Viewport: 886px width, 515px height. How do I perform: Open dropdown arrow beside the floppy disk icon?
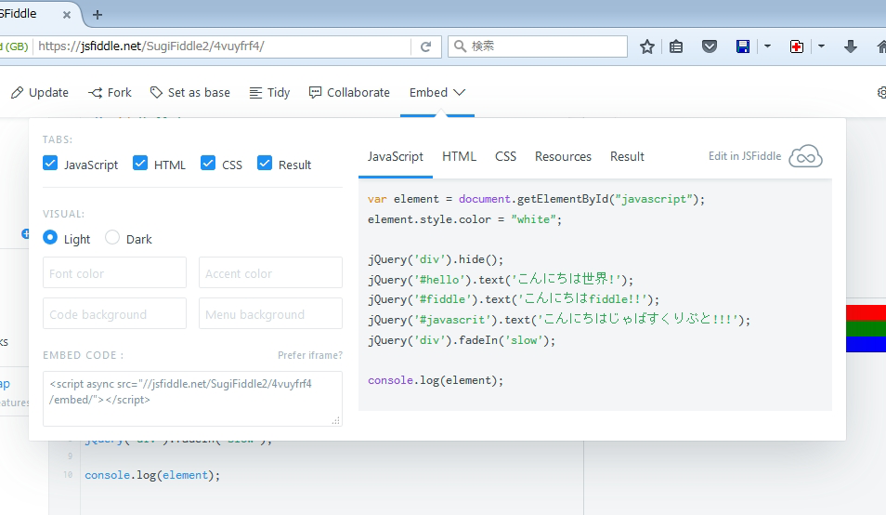point(767,46)
